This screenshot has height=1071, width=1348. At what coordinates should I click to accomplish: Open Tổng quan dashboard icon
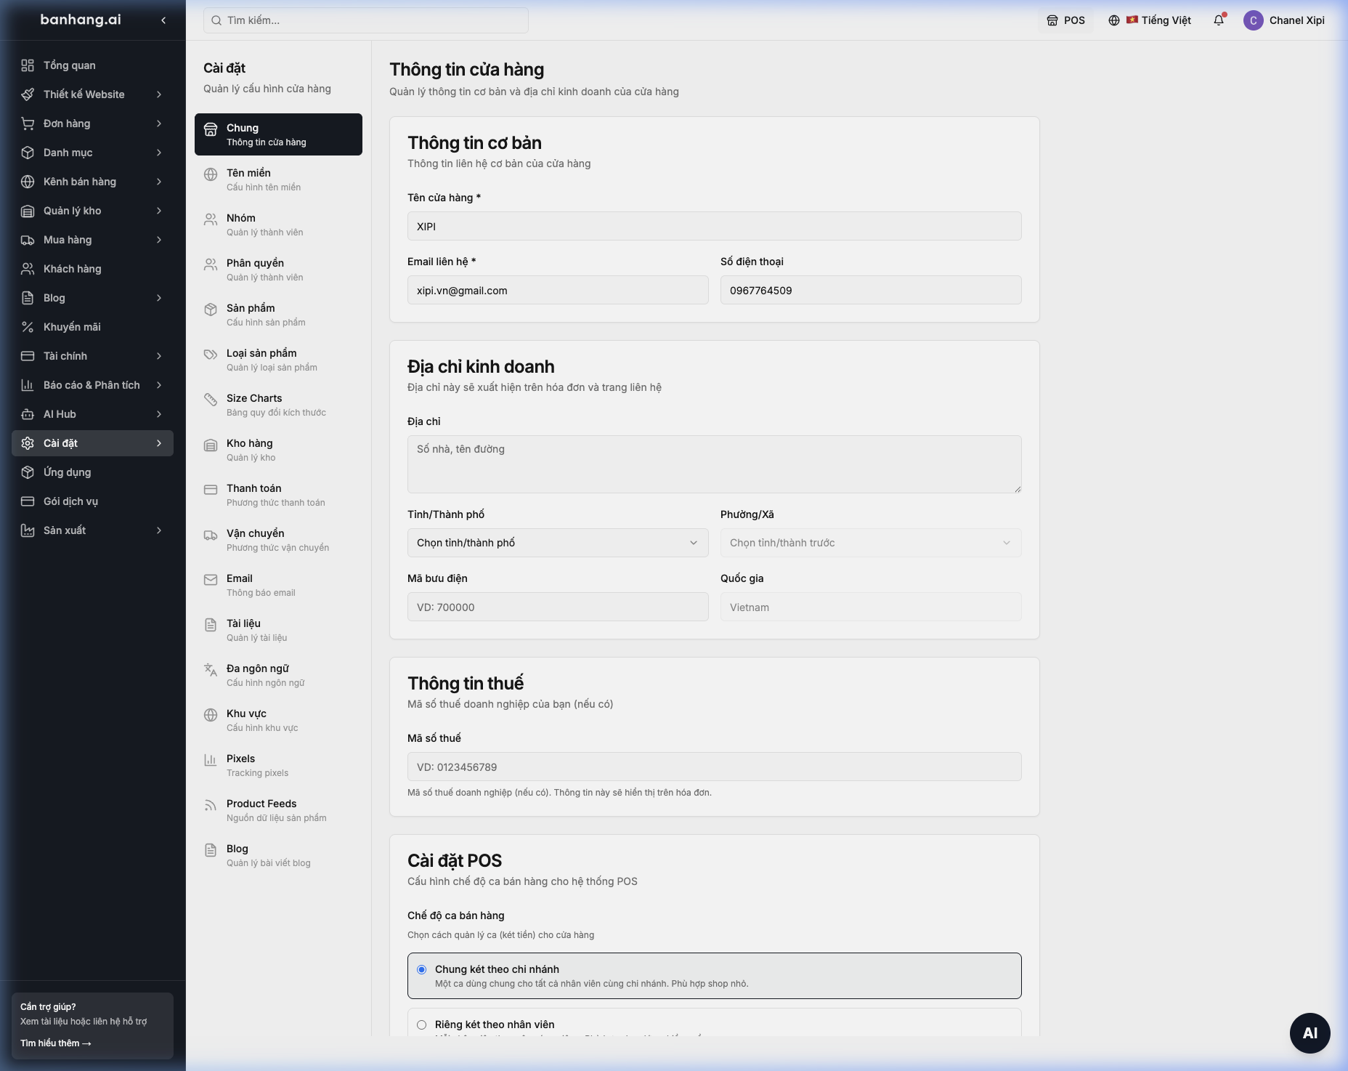click(x=28, y=65)
